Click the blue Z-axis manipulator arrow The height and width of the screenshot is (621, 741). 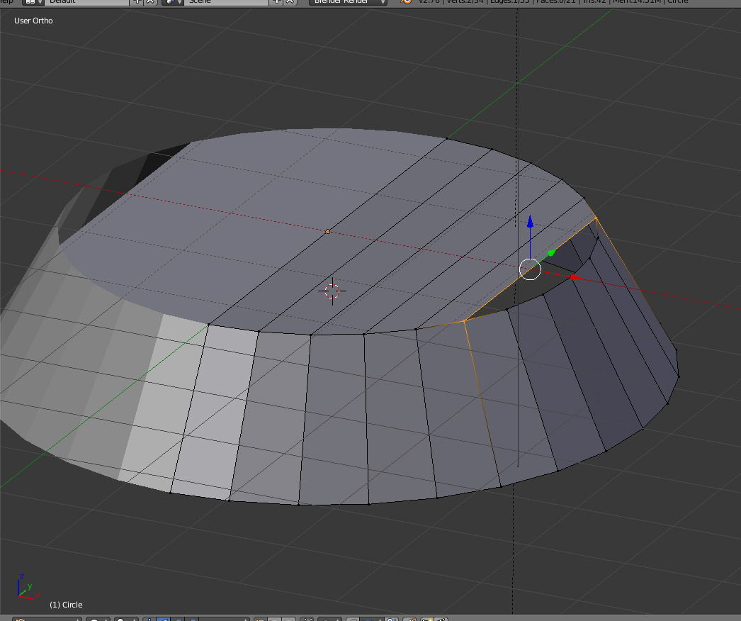click(x=530, y=221)
